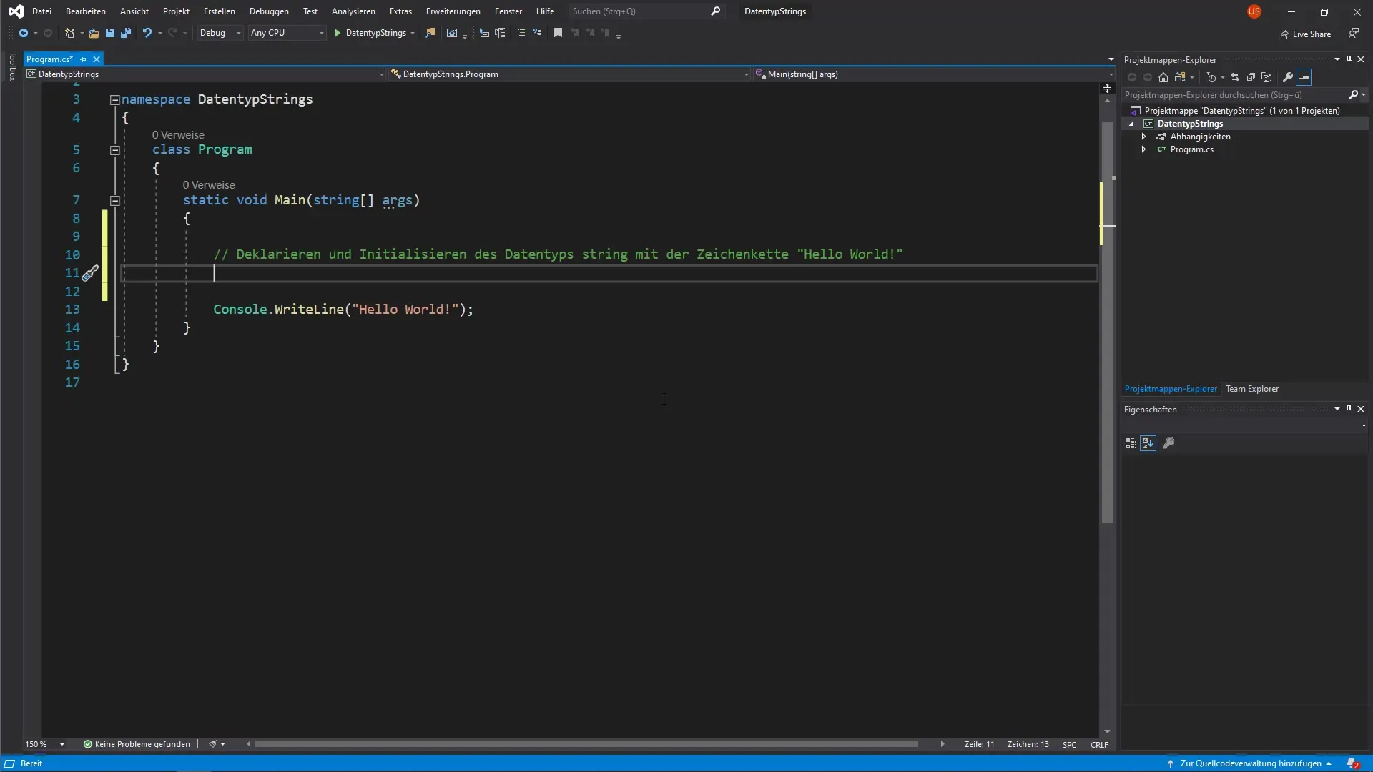Screen dimensions: 1373x772
Task: Toggle pin on the Program.cs tab
Action: click(x=84, y=59)
